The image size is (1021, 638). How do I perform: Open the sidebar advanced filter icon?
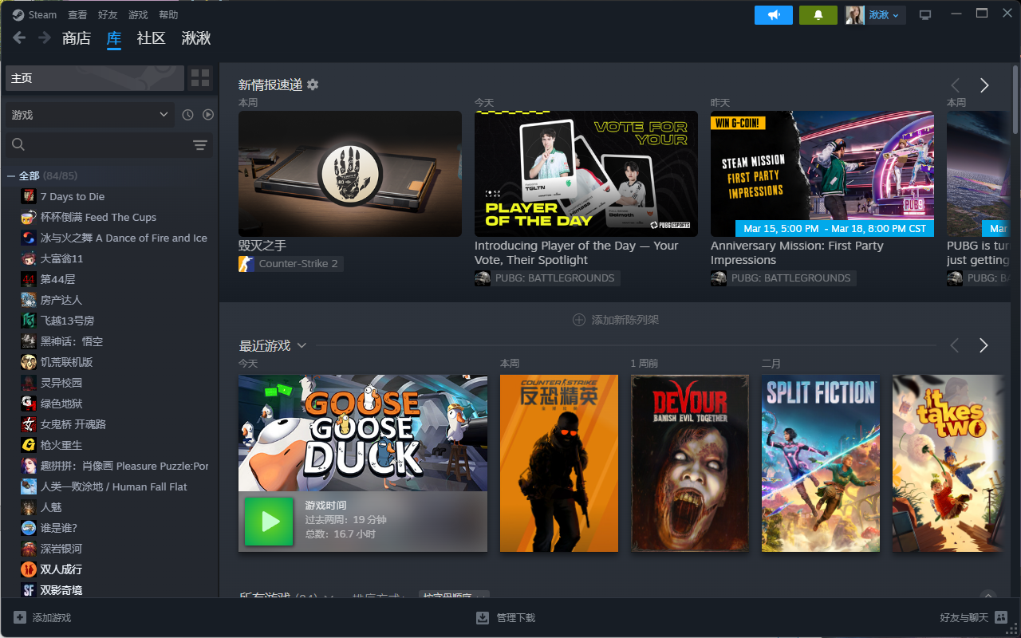[199, 144]
